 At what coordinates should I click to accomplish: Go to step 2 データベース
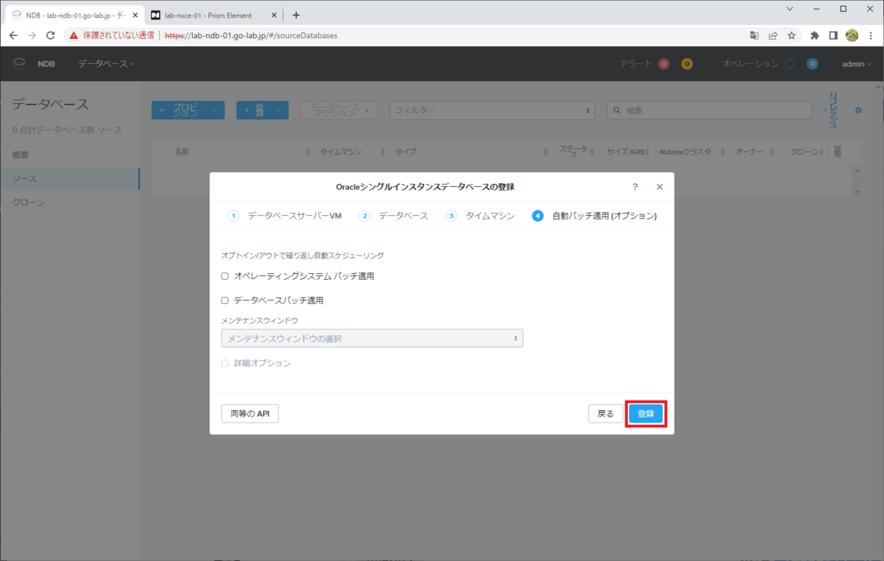pos(393,216)
